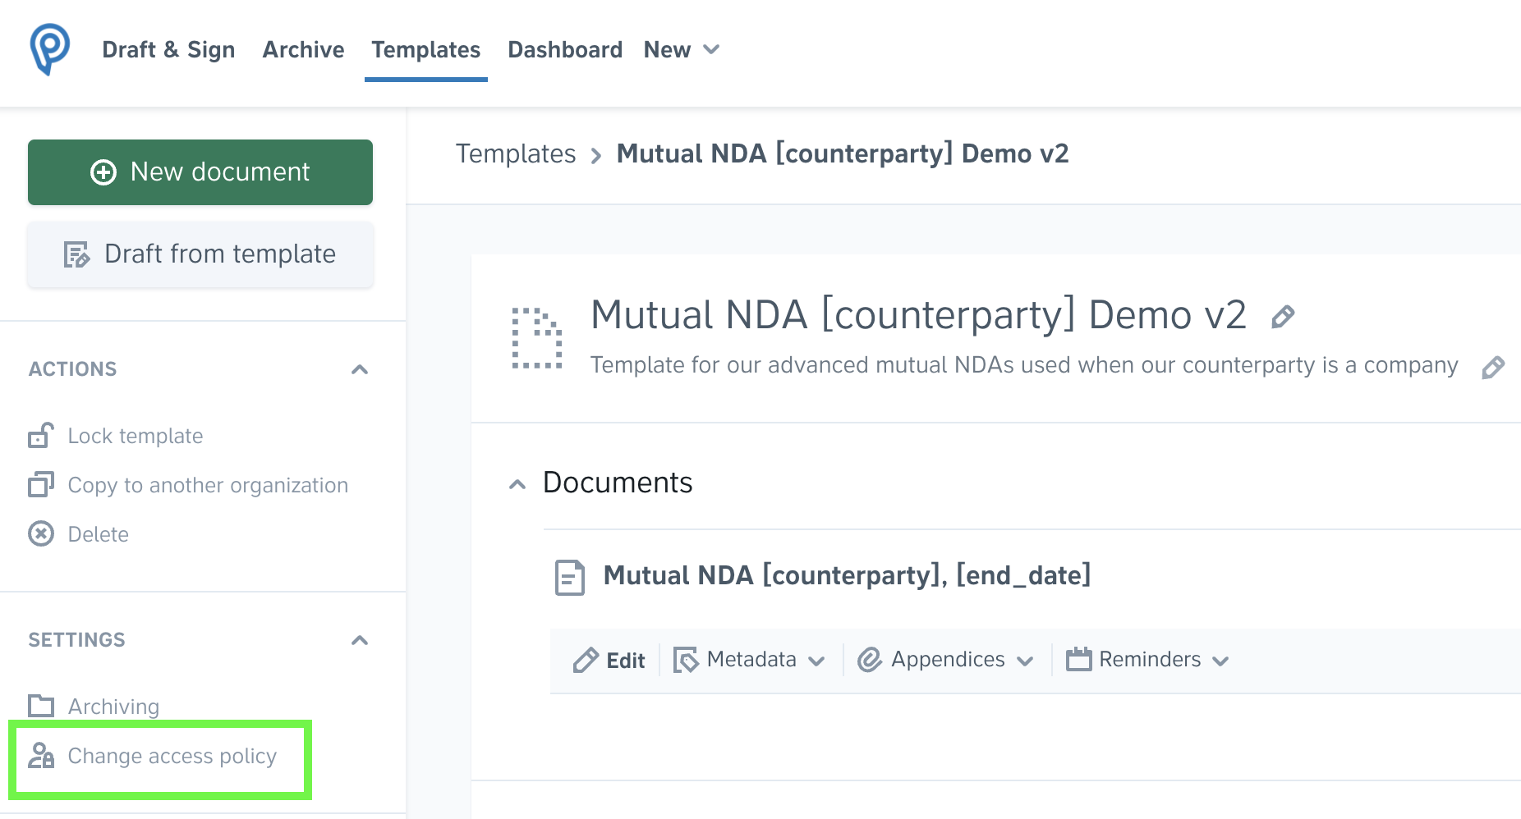1521x819 pixels.
Task: Edit the template title pencil icon
Action: 1283,317
